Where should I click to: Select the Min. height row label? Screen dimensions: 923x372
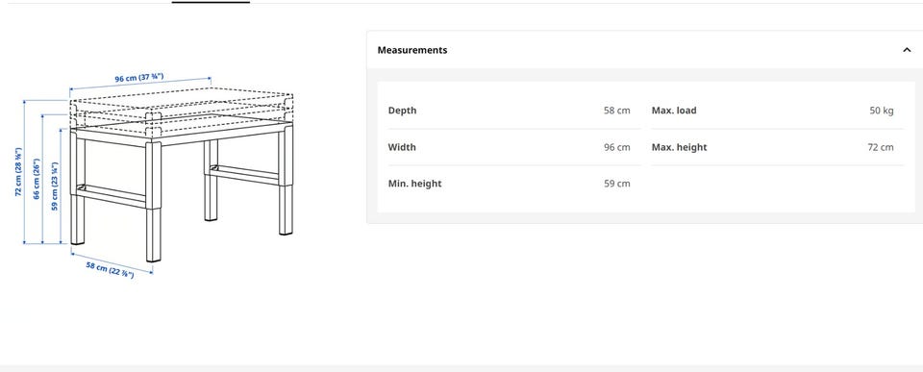coord(414,184)
